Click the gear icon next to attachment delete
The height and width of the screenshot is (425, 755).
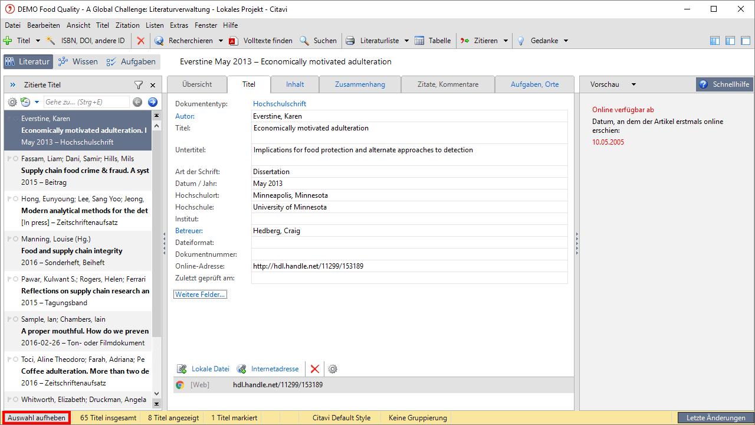333,369
